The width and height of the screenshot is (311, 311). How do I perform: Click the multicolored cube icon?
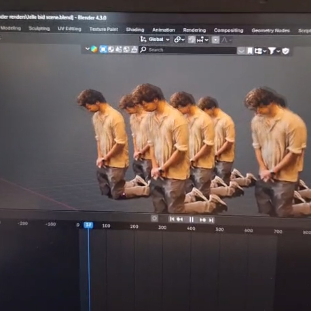point(94,49)
